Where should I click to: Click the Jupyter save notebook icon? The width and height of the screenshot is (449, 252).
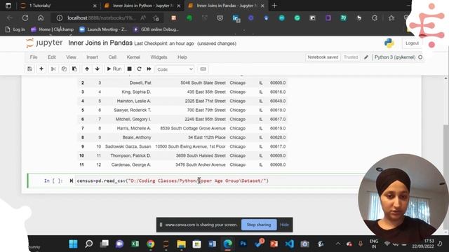(x=29, y=69)
